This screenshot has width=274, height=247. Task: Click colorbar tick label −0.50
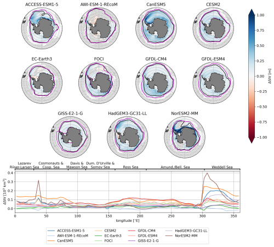click(262, 107)
